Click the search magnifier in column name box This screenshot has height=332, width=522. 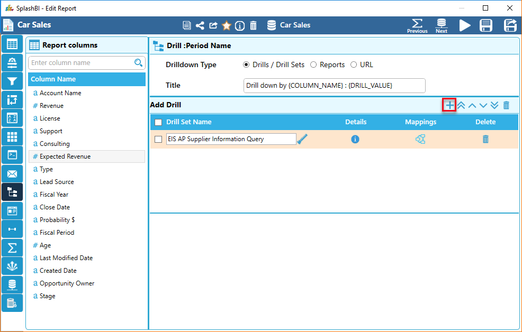pos(138,62)
